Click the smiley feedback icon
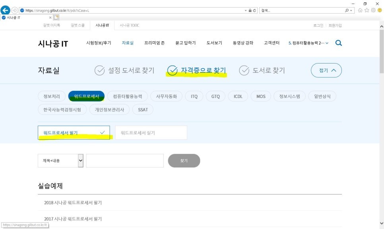This screenshot has width=384, height=229. (x=380, y=10)
